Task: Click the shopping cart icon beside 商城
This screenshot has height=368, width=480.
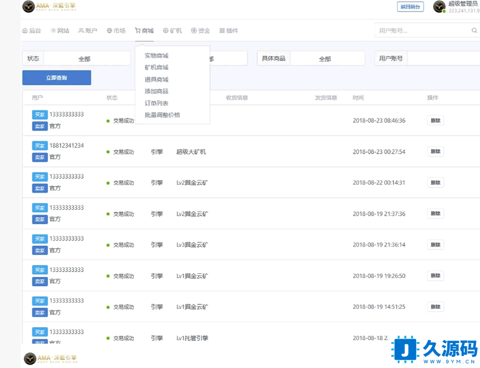Action: pyautogui.click(x=138, y=31)
